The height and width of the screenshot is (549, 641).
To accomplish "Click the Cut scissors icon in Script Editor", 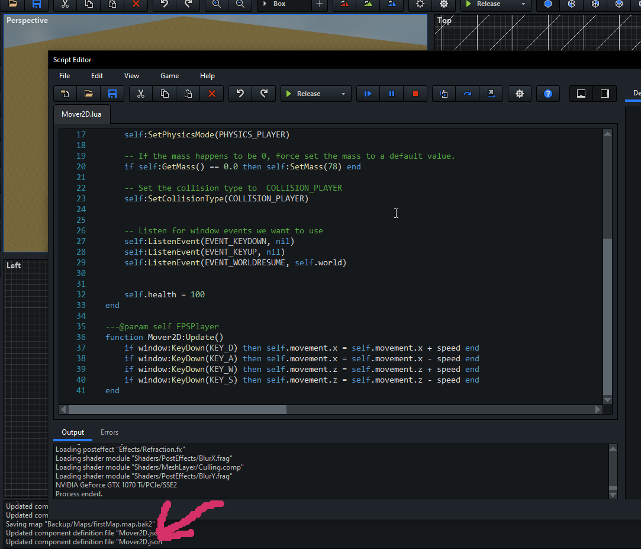I will (x=141, y=94).
